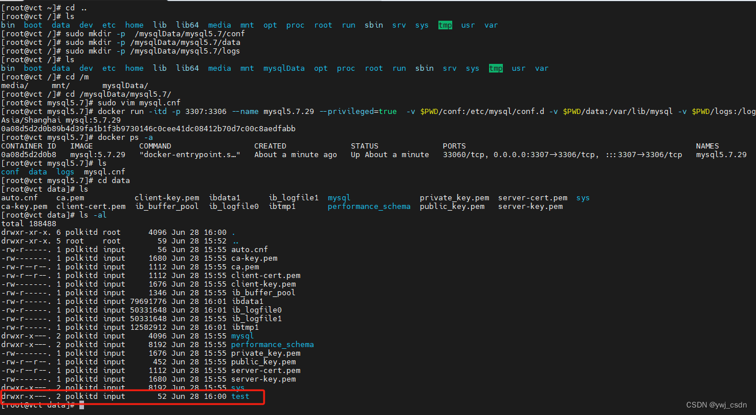Image resolution: width=756 pixels, height=415 pixels.
Task: Click the 'Up About a minute' status value
Action: coord(390,155)
